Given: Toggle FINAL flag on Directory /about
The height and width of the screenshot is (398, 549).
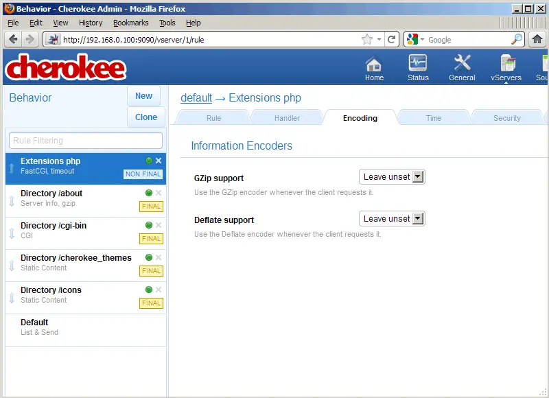Looking at the screenshot, I should coord(151,207).
